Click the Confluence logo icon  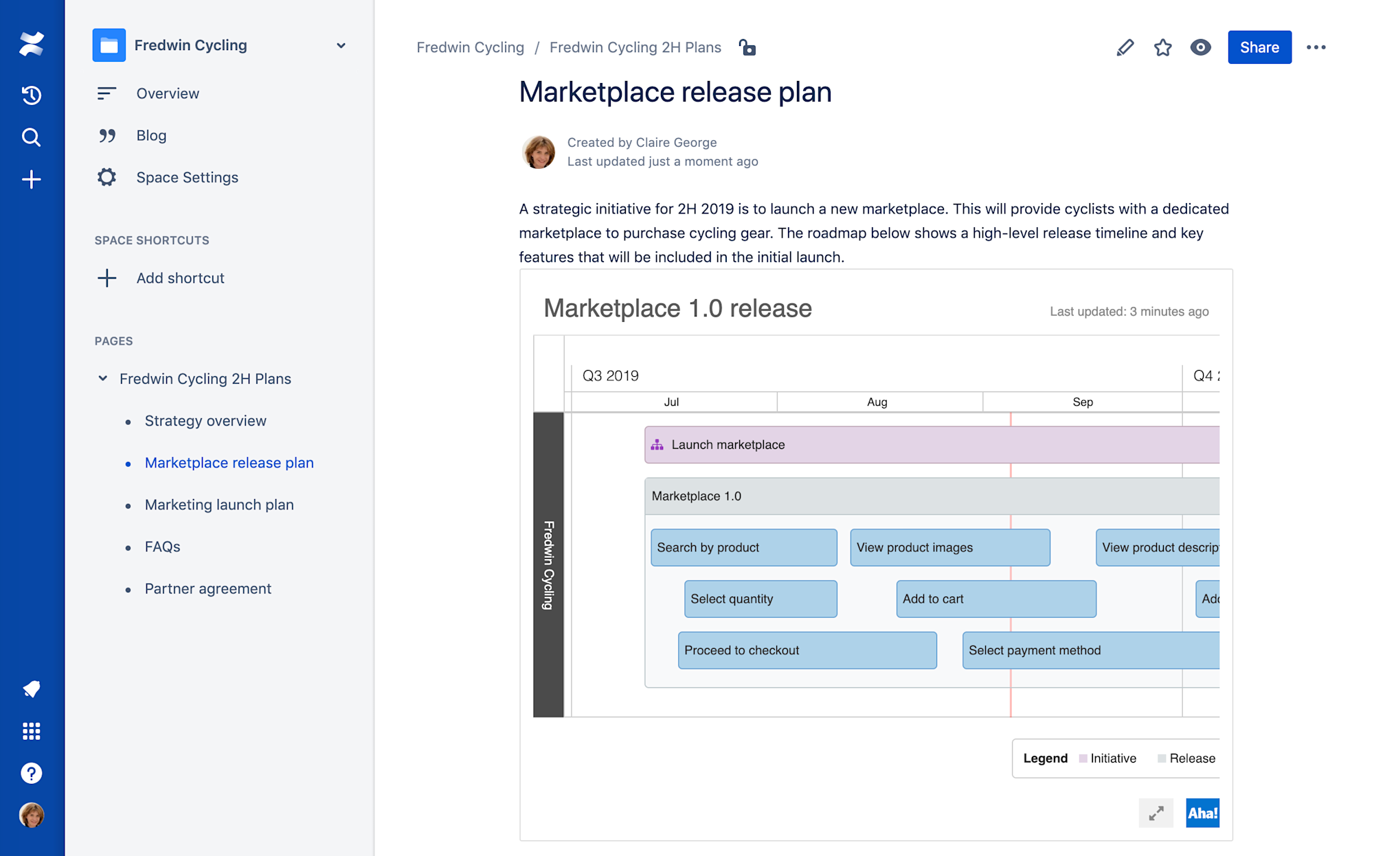pos(32,45)
